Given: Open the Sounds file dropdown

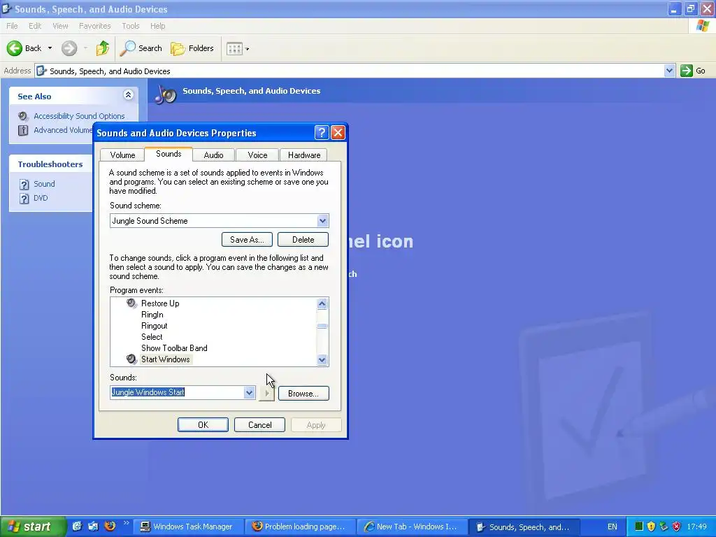Looking at the screenshot, I should coord(249,393).
